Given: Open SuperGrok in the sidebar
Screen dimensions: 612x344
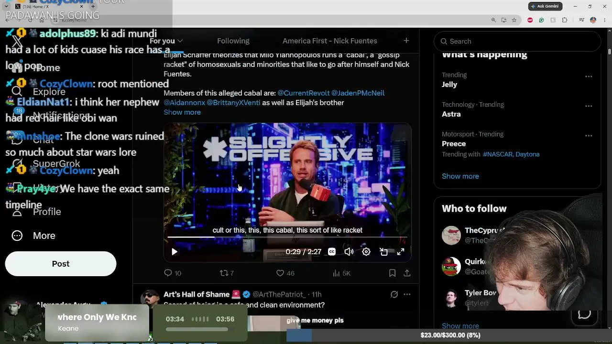Looking at the screenshot, I should click(x=45, y=164).
